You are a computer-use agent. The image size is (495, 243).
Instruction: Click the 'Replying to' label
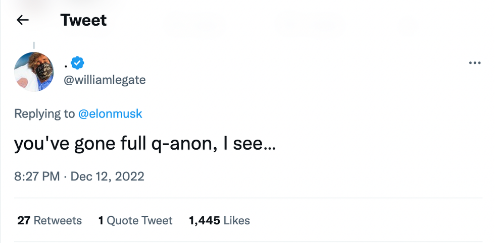(44, 114)
